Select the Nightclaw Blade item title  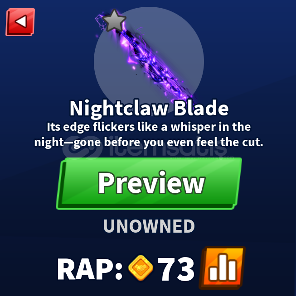pos(149,109)
